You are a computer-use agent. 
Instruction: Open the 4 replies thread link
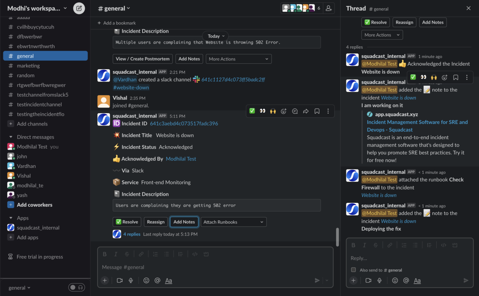pos(132,234)
